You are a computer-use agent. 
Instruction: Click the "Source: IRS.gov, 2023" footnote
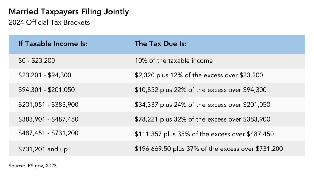click(32, 165)
